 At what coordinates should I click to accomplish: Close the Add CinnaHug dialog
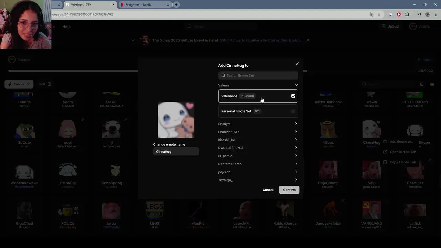[x=297, y=64]
